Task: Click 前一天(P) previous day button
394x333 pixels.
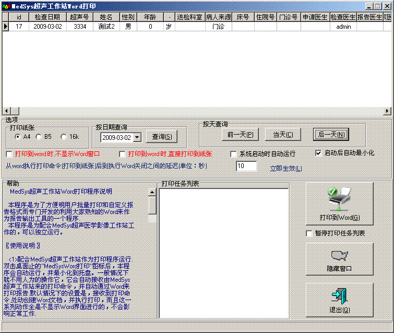Action: click(240, 135)
